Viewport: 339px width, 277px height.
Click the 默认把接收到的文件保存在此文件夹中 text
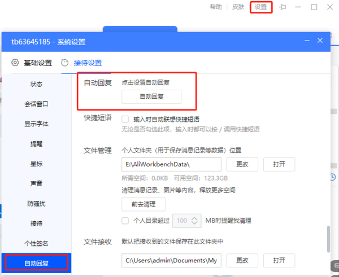172,241
